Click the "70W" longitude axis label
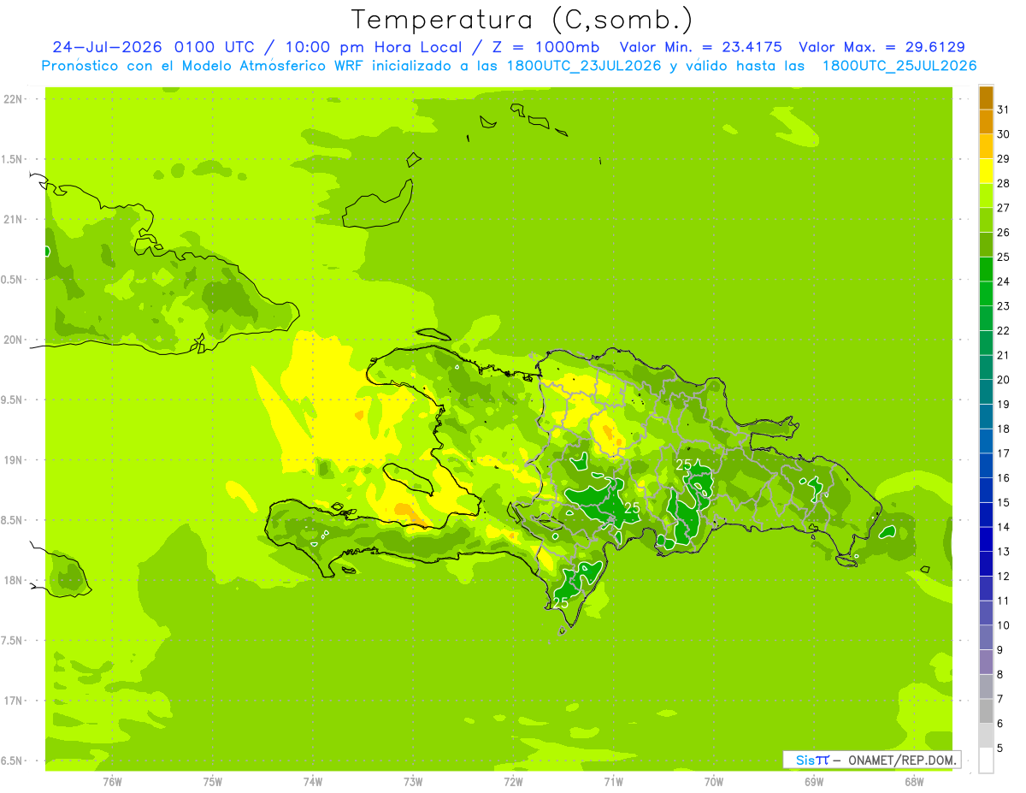The width and height of the screenshot is (1026, 793). point(714,782)
